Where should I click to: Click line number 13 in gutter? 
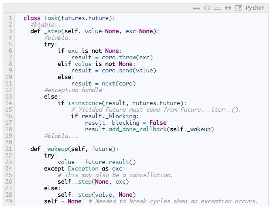[x=9, y=97]
